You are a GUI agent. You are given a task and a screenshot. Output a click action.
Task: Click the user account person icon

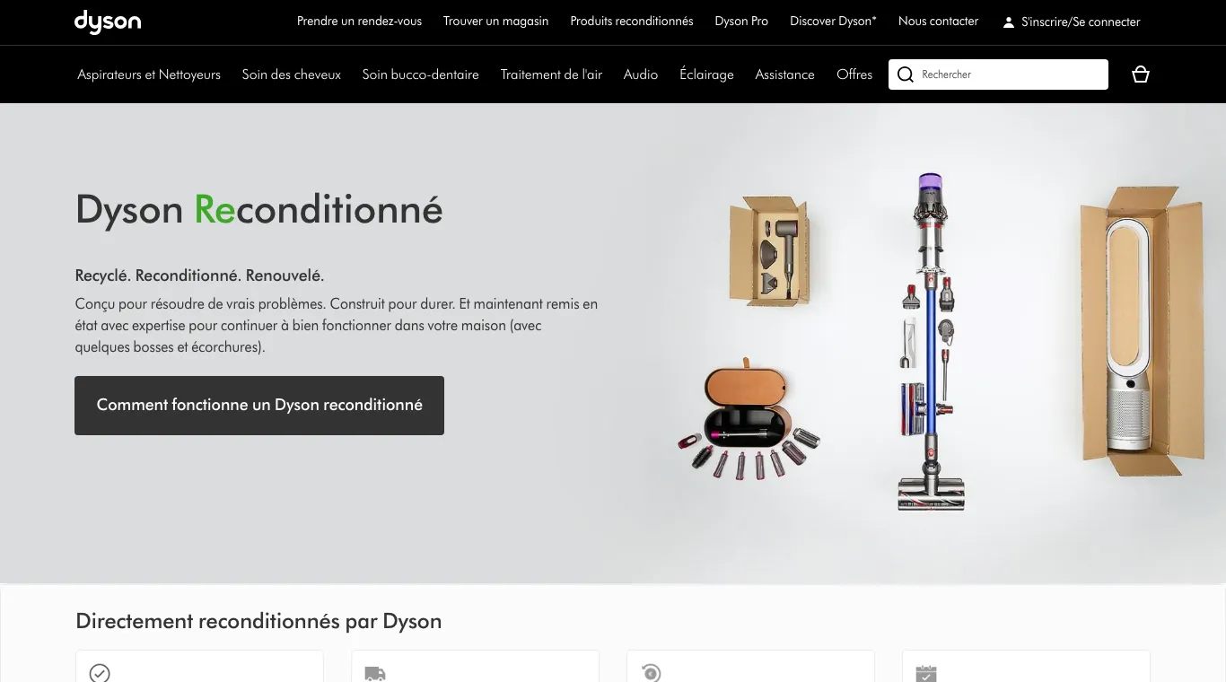(1009, 22)
